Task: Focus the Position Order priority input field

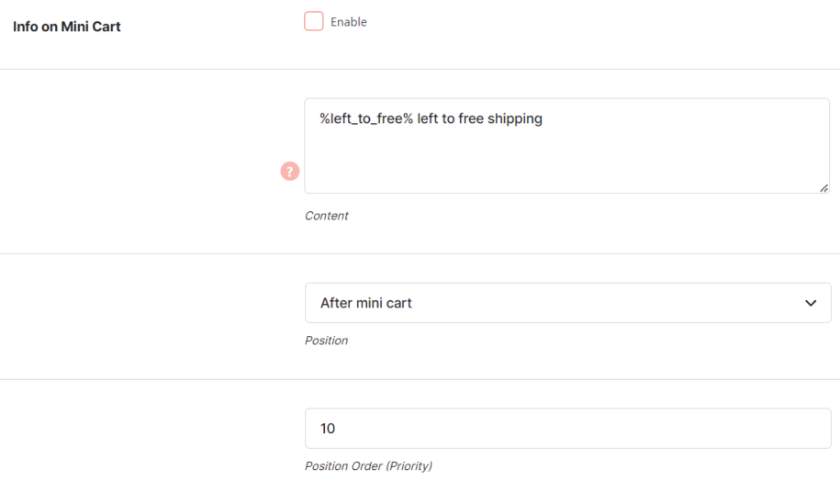Action: pyautogui.click(x=568, y=429)
